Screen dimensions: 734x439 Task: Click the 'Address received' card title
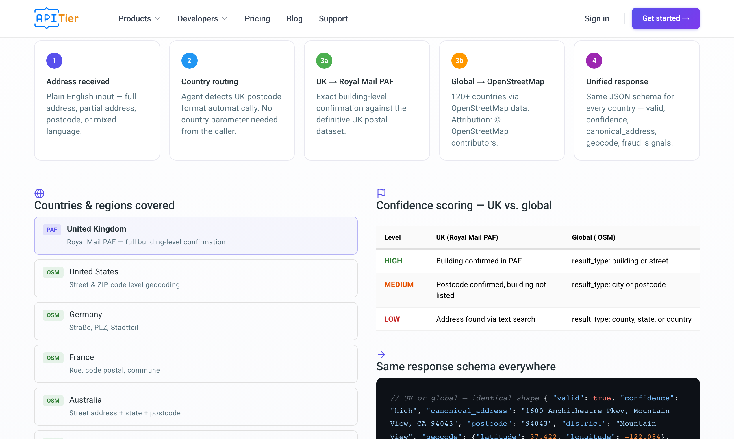click(x=78, y=82)
